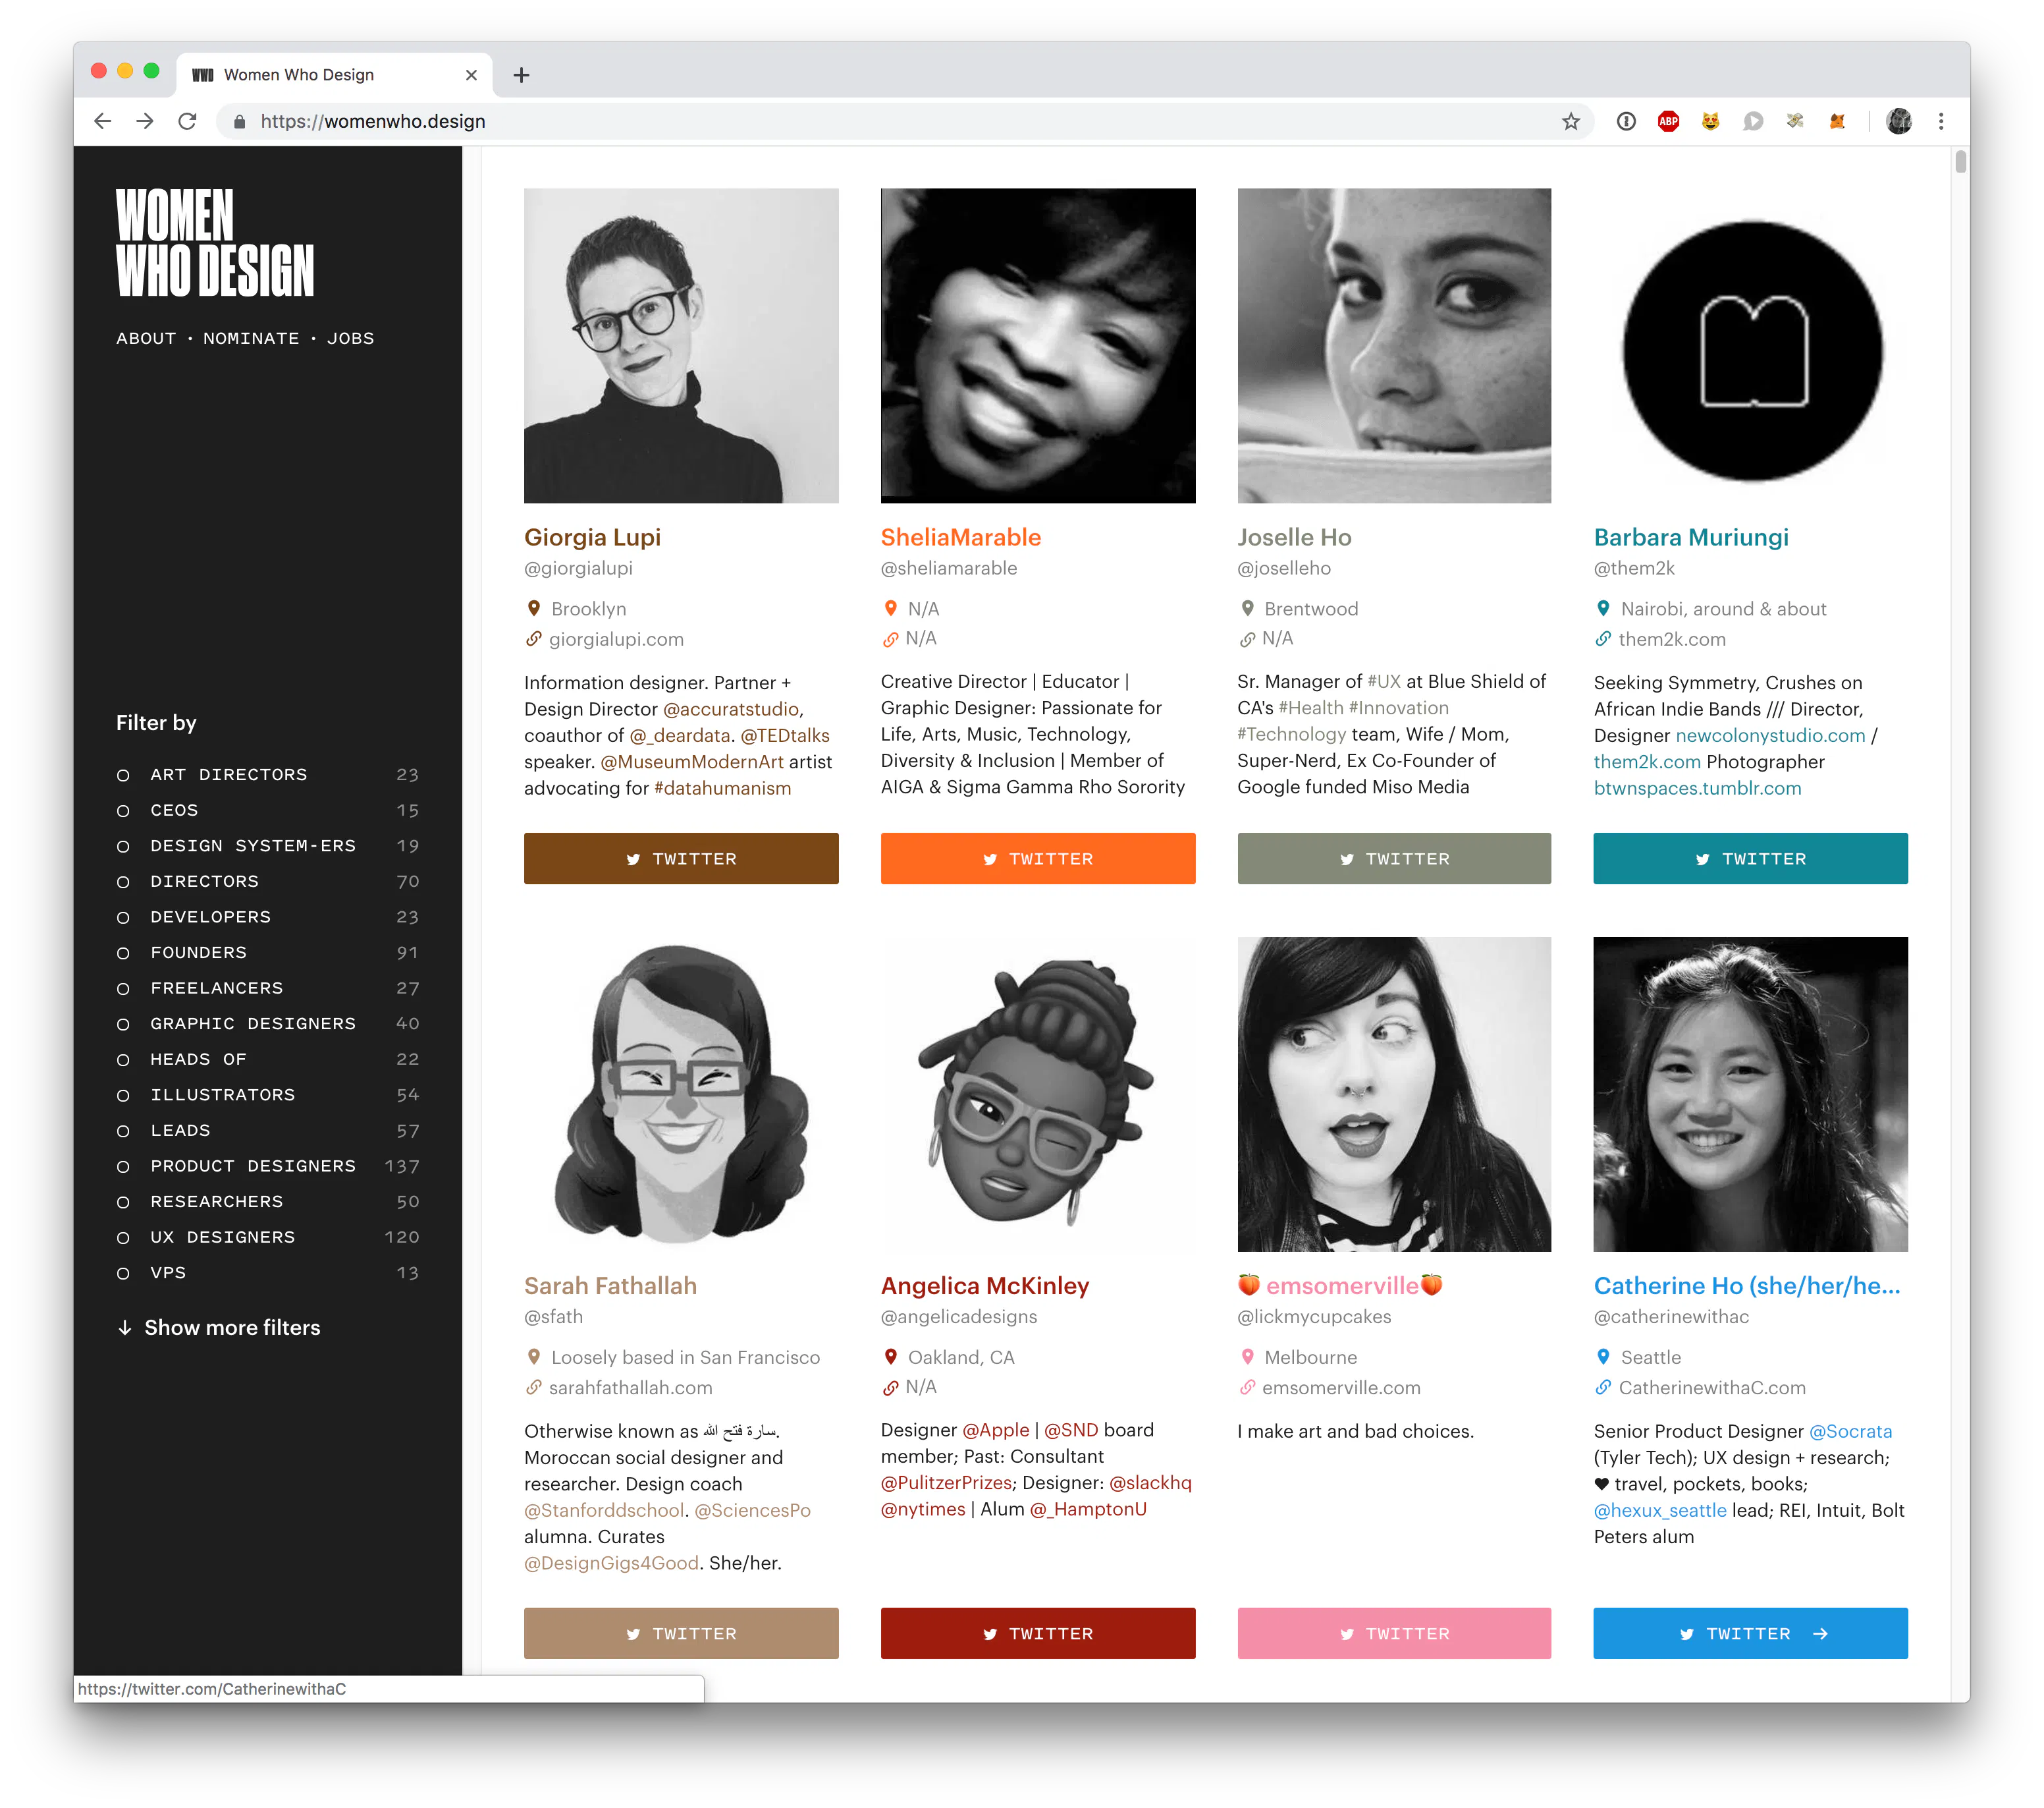Viewport: 2044px width, 1808px height.
Task: Open Joselle Ho's Twitter button
Action: (1394, 859)
